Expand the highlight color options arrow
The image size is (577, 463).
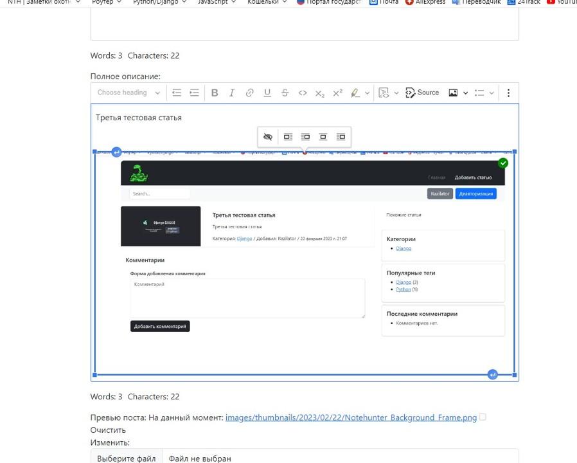pos(368,93)
